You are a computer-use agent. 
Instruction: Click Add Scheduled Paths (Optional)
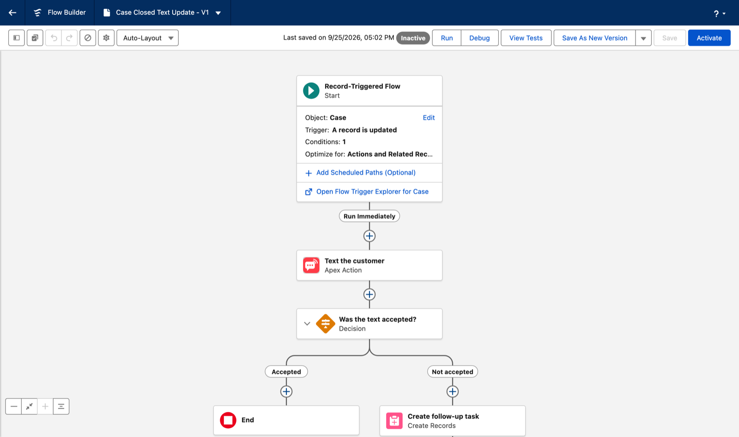pos(366,172)
